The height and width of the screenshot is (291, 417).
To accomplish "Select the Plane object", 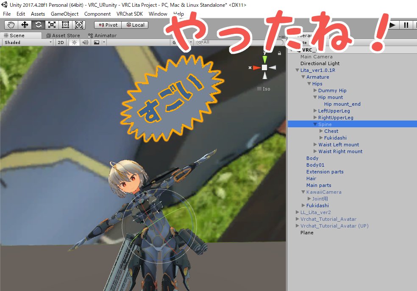I will coord(307,233).
